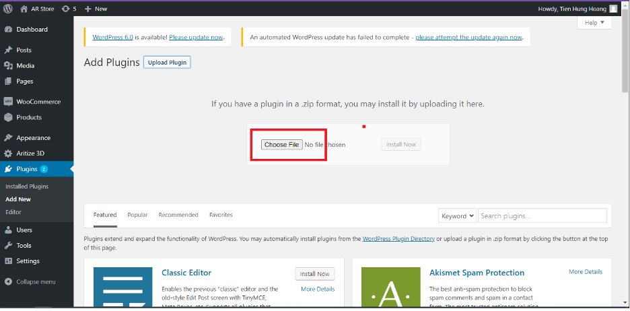Click the updates icon showing 5
The height and width of the screenshot is (311, 630).
point(65,9)
